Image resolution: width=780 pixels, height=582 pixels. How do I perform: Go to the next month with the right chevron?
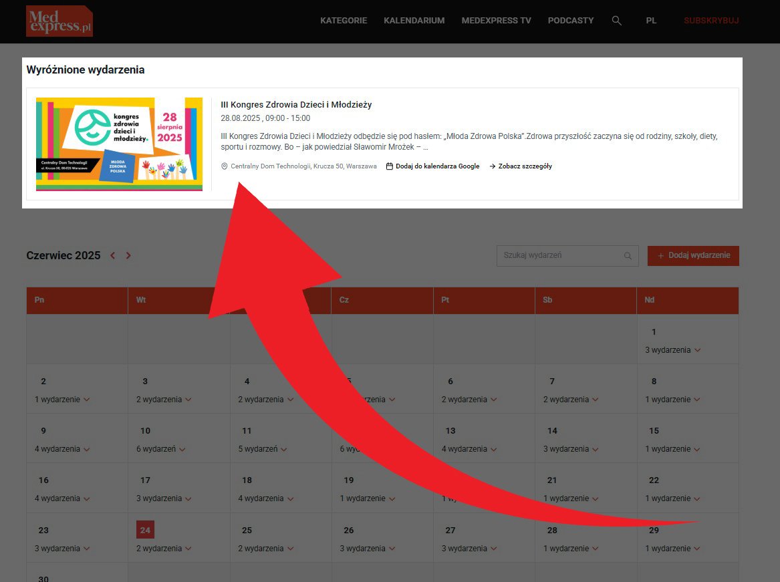click(x=128, y=255)
